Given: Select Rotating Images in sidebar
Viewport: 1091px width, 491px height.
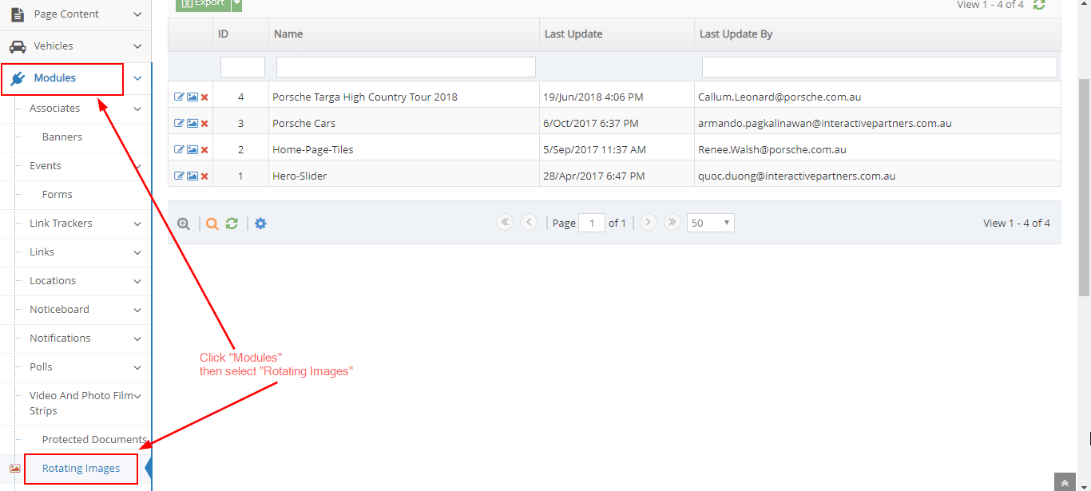Looking at the screenshot, I should click(81, 469).
